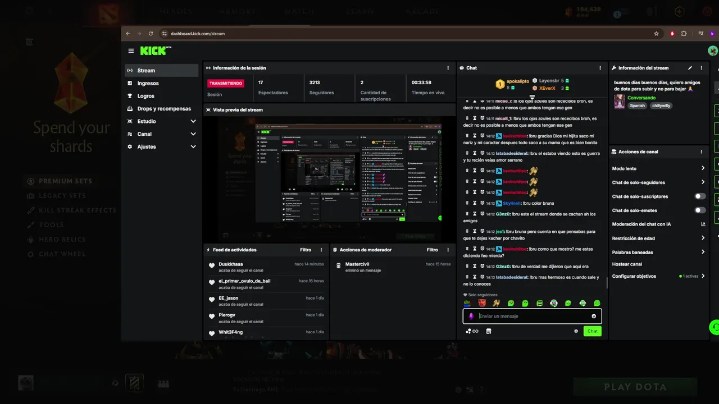Screen dimensions: 719x404
Task: Open the Kick hamburger sidebar menu
Action: (x=131, y=50)
